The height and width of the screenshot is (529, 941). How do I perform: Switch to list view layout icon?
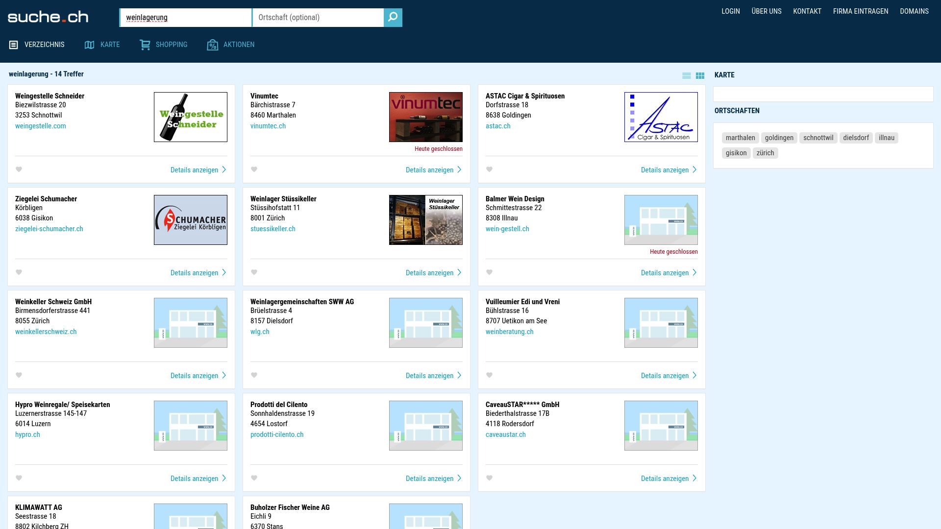click(686, 75)
